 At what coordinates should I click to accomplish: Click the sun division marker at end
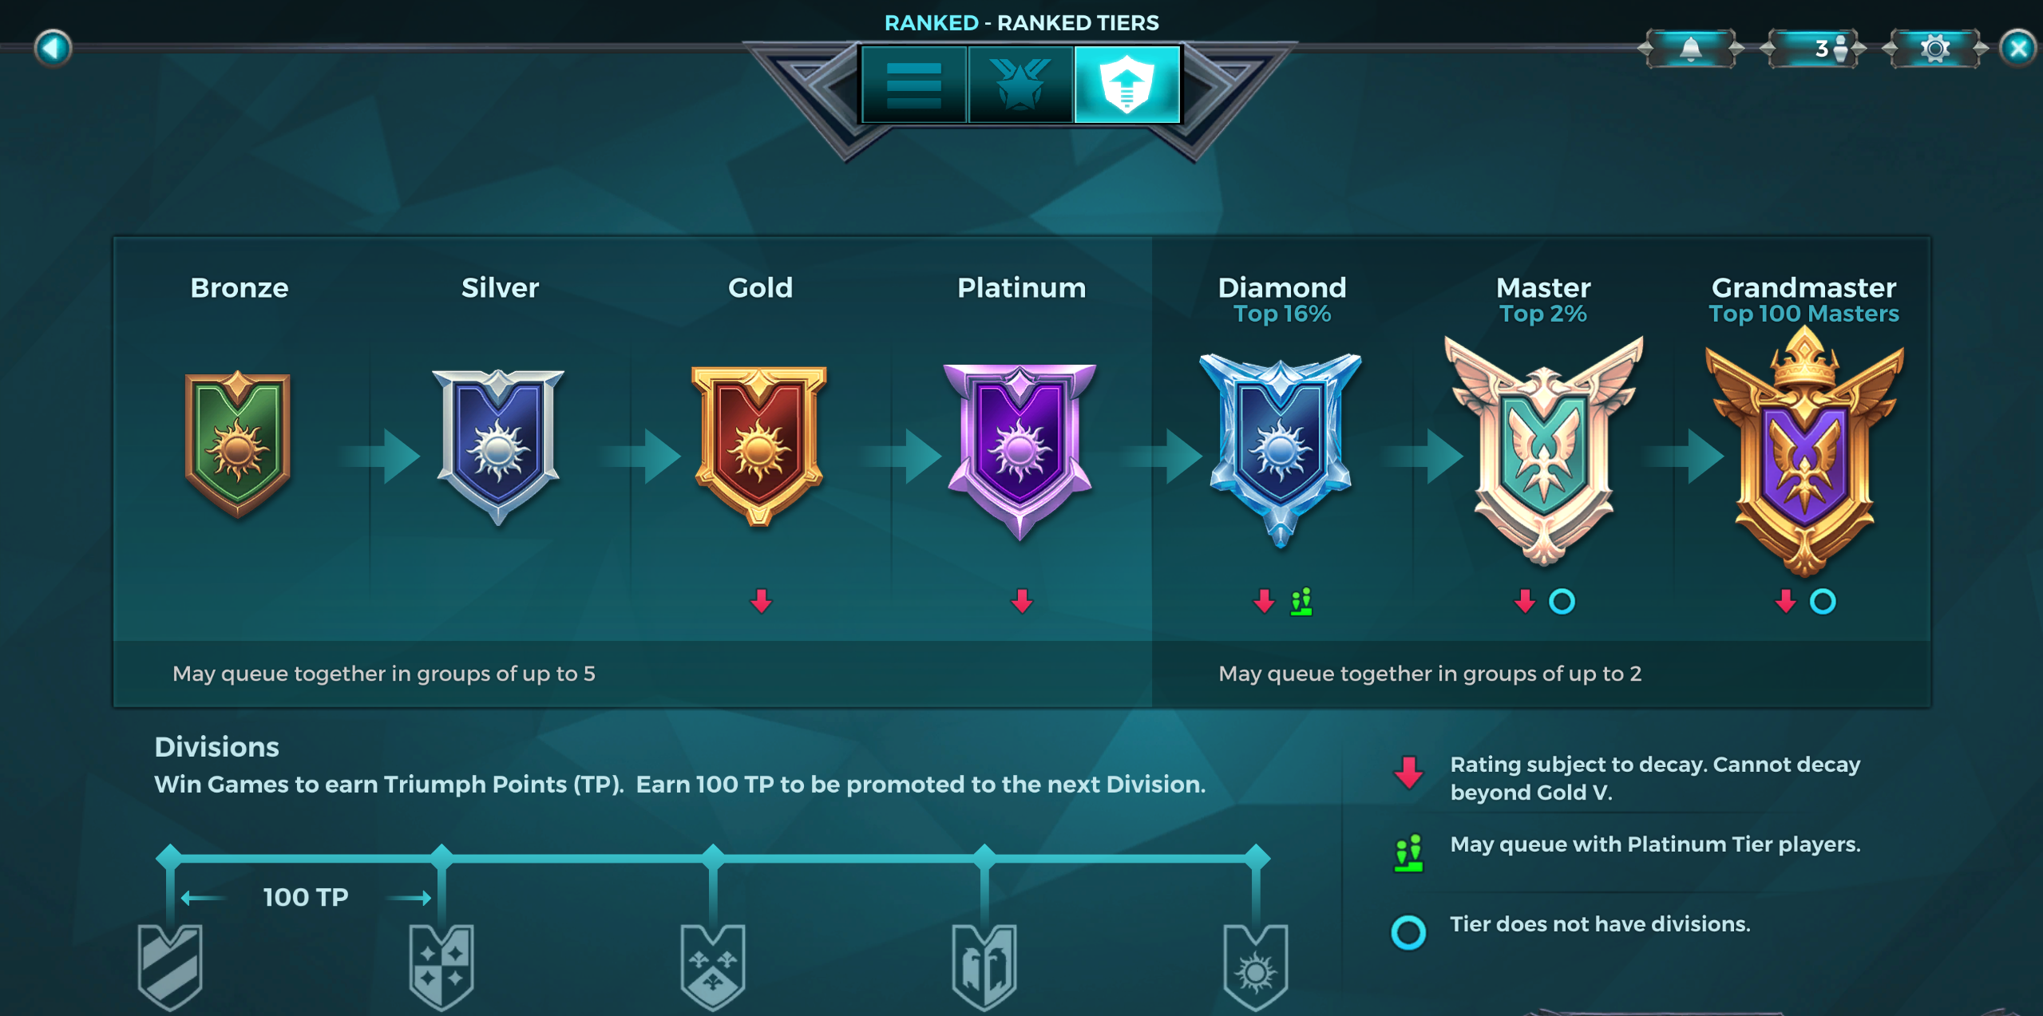click(1256, 967)
